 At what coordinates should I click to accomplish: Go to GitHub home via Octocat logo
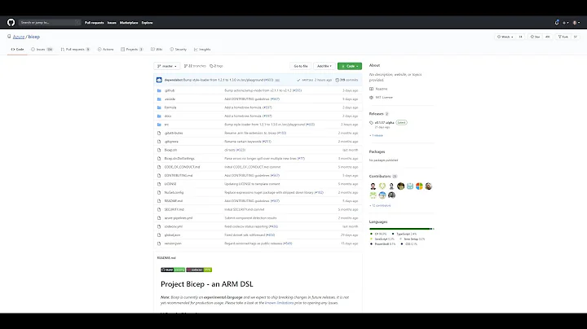11,23
